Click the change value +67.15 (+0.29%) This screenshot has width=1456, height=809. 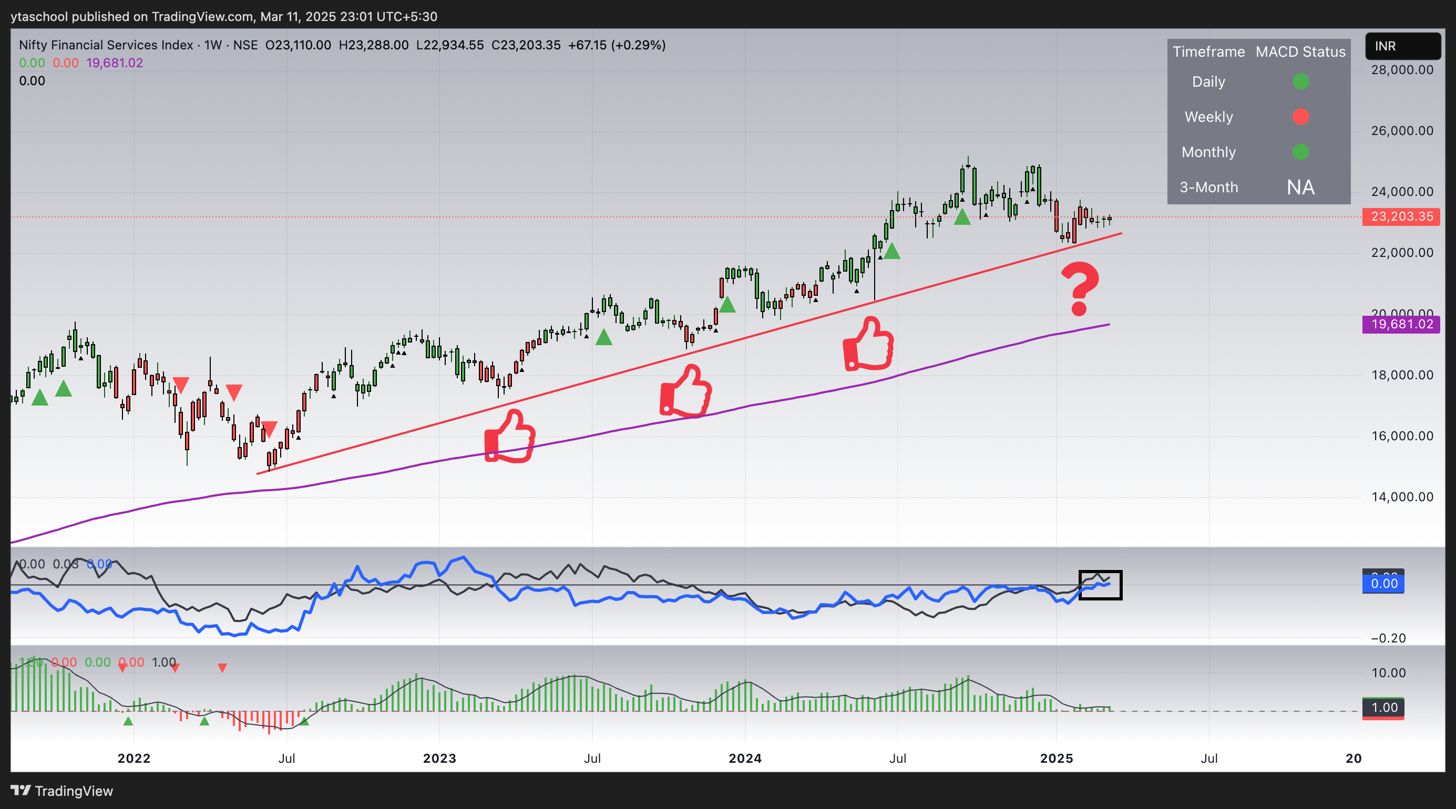pyautogui.click(x=617, y=45)
